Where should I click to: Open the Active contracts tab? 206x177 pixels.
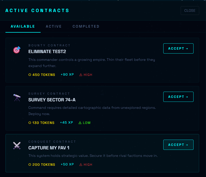(54, 27)
